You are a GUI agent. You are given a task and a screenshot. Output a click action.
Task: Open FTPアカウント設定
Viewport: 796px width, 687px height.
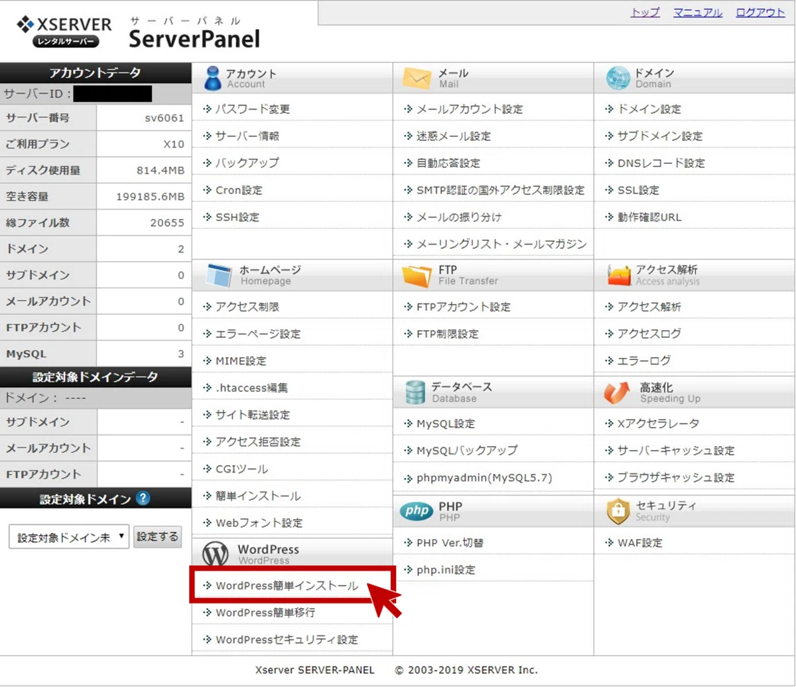click(x=464, y=307)
